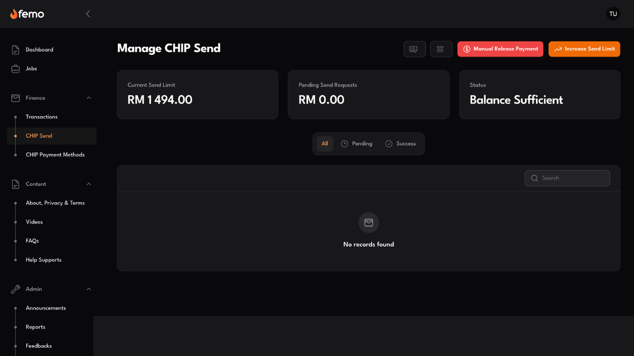Navigate to the Transactions menu item
This screenshot has width=634, height=356.
click(x=42, y=117)
